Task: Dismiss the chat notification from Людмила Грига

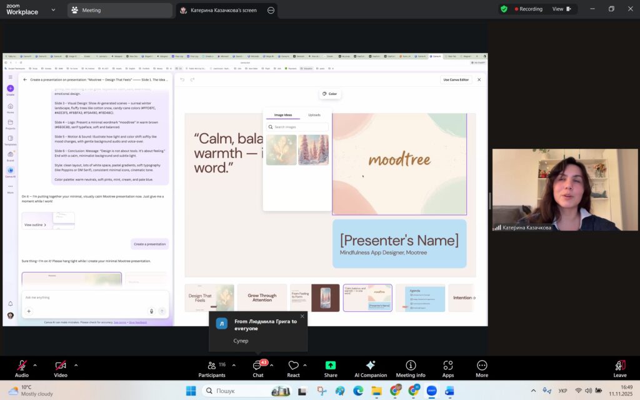Action: pos(302,316)
